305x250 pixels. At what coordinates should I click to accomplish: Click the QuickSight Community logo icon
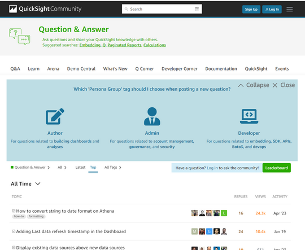13,9
